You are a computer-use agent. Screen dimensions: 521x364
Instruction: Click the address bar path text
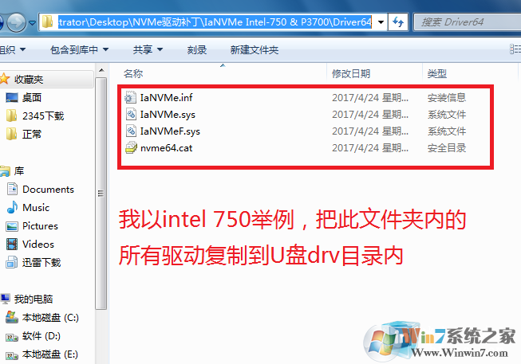pyautogui.click(x=215, y=22)
